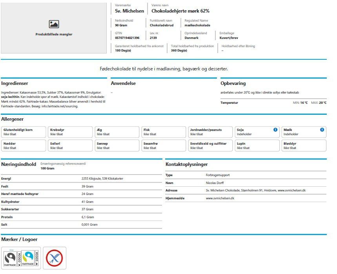Click the Anvendelse section heading
The image size is (337, 274).
(x=123, y=83)
